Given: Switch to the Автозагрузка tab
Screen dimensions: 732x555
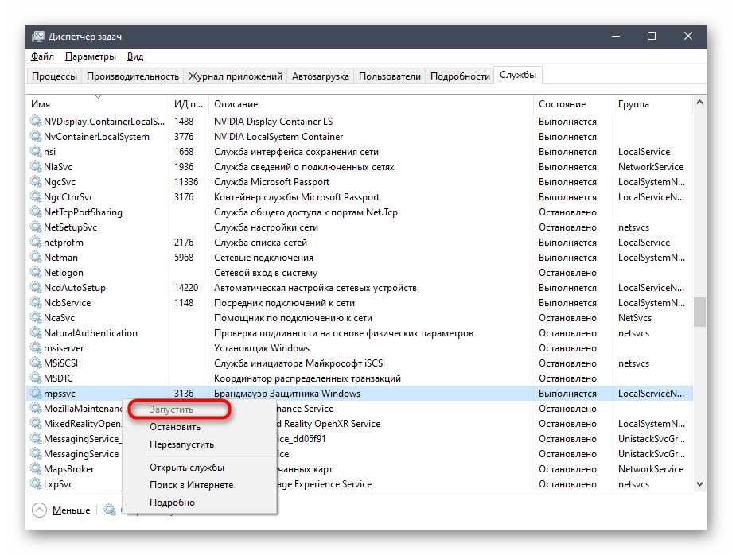Looking at the screenshot, I should 320,76.
